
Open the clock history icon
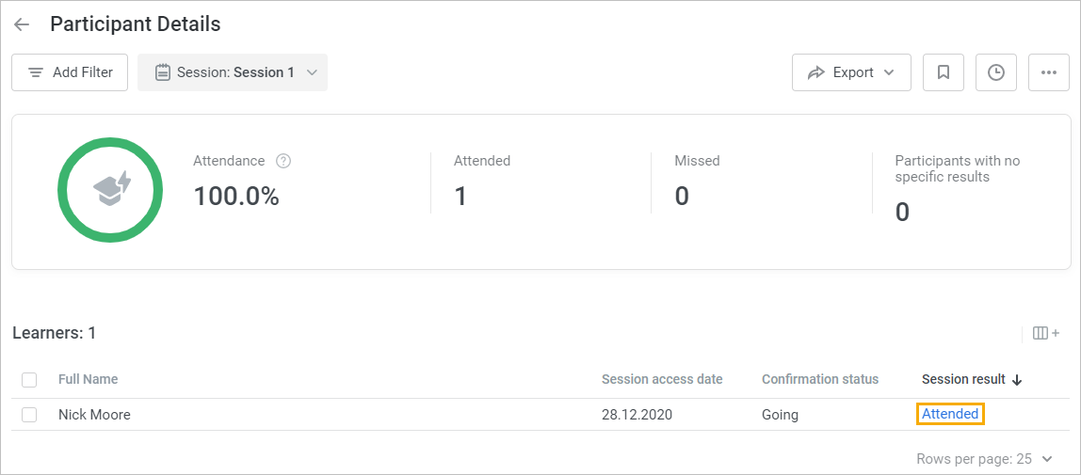(x=996, y=72)
